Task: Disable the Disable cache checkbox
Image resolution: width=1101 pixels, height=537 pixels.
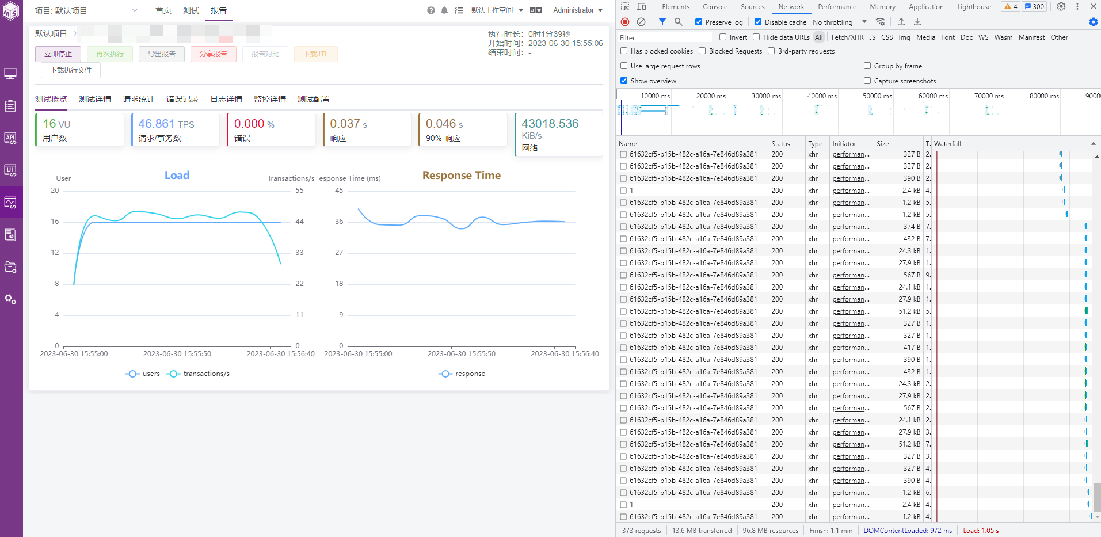Action: click(758, 22)
